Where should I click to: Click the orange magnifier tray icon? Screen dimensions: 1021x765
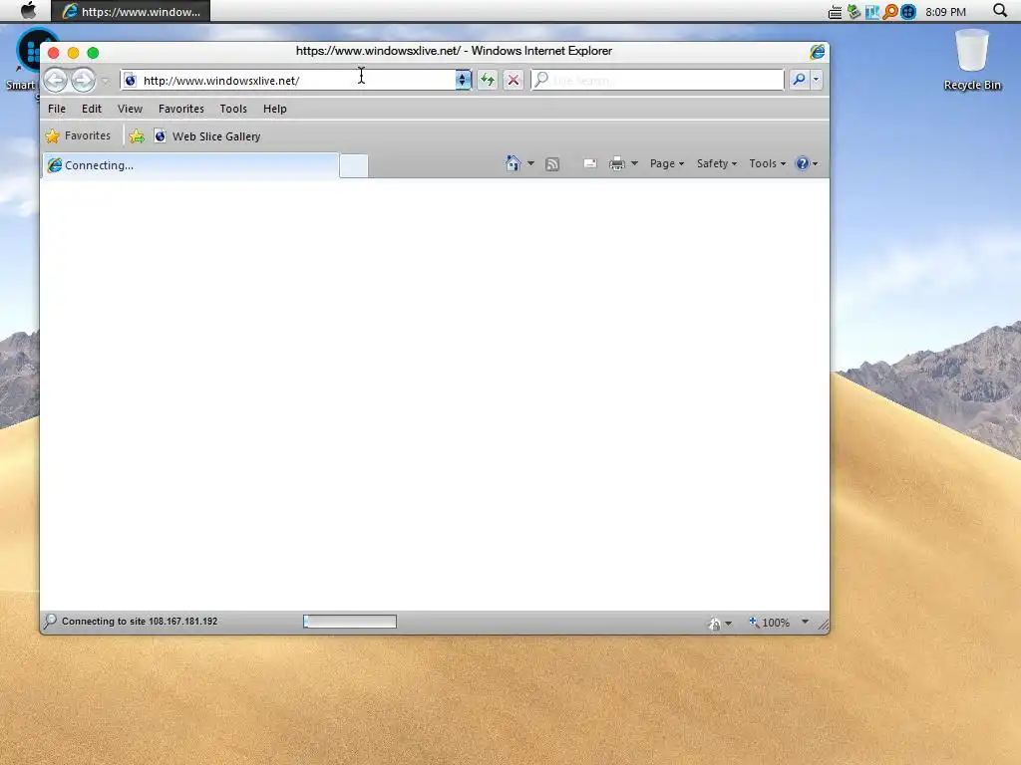point(890,12)
